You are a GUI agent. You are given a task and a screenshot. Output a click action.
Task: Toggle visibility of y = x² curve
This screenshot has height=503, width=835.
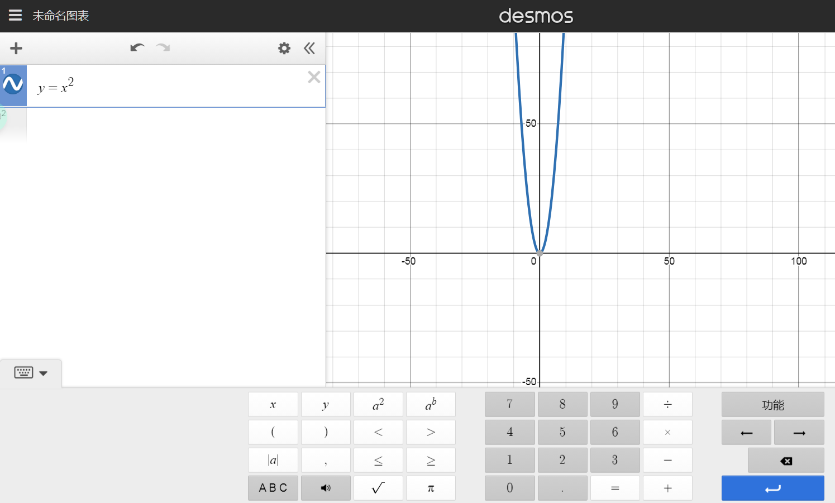pyautogui.click(x=13, y=85)
